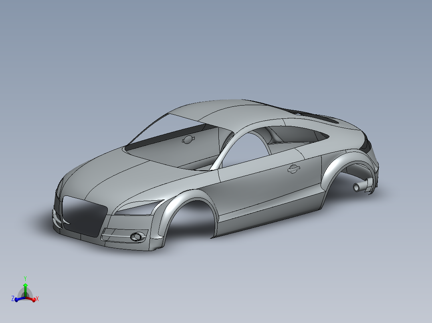Screen dimensions: 432x323
Task: Select the car's front grille opening
Action: coord(85,216)
